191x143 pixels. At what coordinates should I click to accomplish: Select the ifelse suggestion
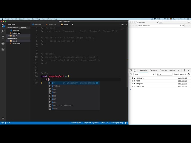click(74, 86)
